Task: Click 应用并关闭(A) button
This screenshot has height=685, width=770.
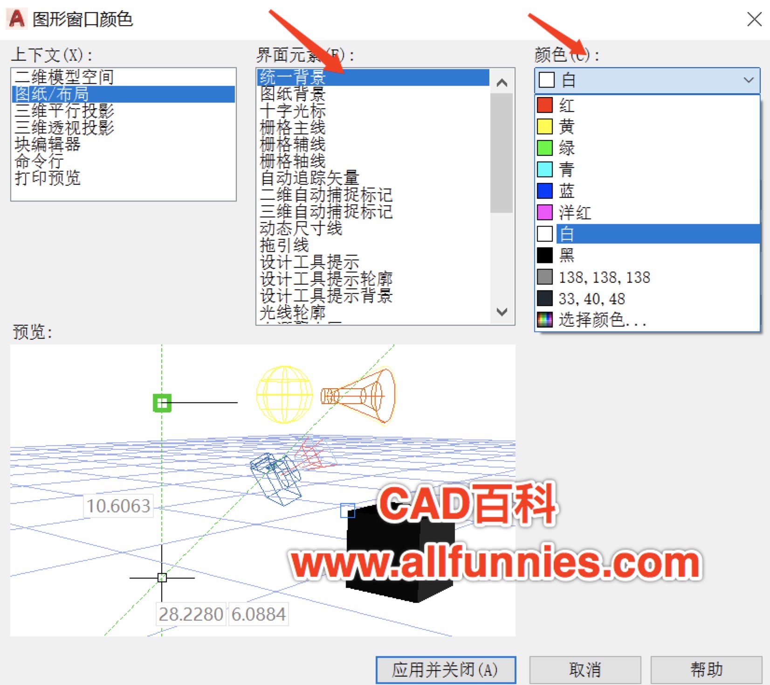Action: pos(446,670)
